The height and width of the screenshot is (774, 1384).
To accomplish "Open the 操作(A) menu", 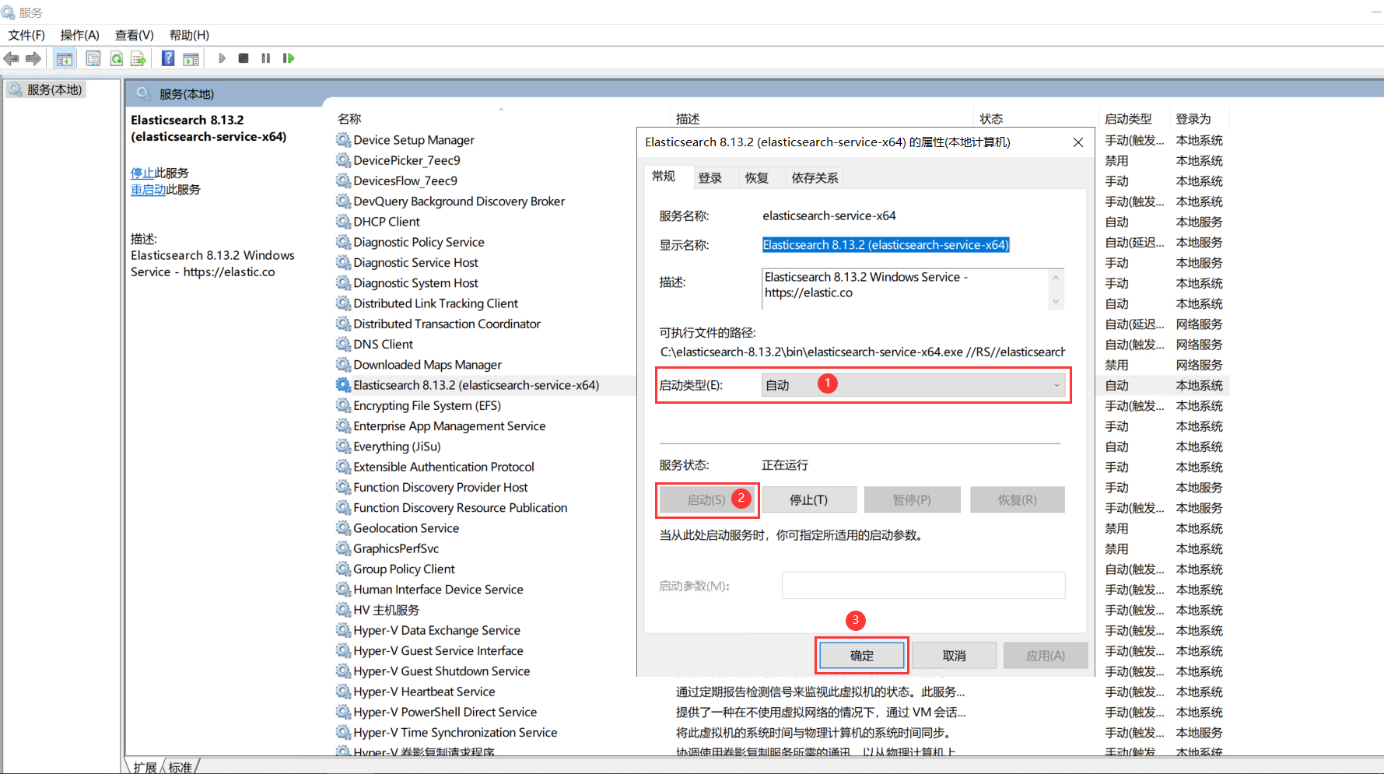I will (x=80, y=35).
